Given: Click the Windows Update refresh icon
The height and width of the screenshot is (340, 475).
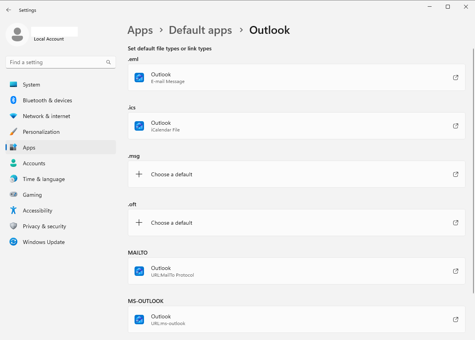Looking at the screenshot, I should pos(13,242).
